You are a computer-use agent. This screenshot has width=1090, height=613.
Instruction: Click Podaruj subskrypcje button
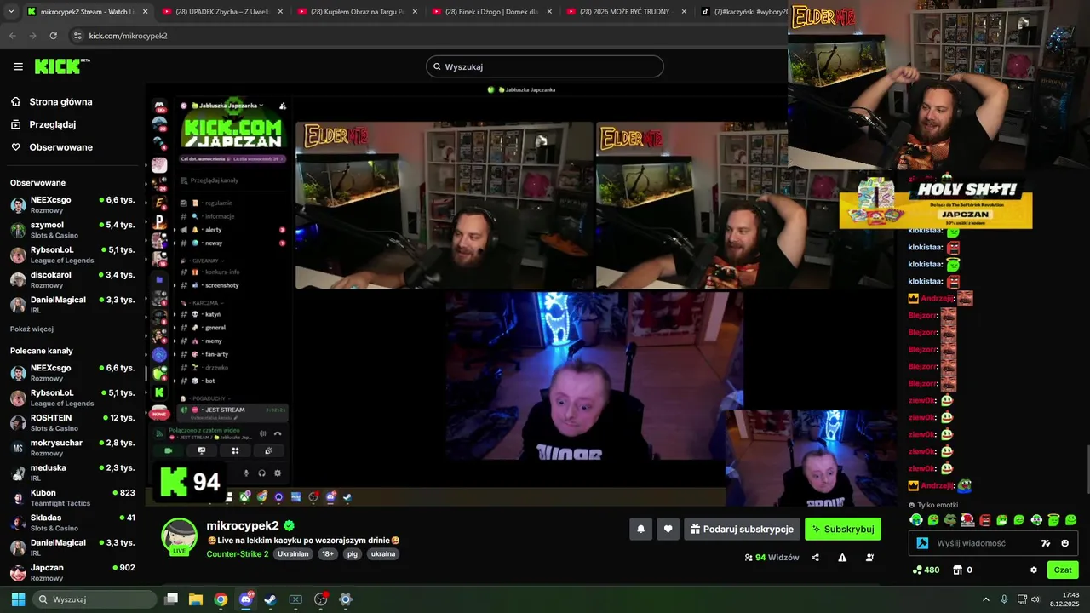(x=742, y=529)
